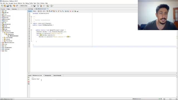Close the Output run tab

[x=43, y=75]
